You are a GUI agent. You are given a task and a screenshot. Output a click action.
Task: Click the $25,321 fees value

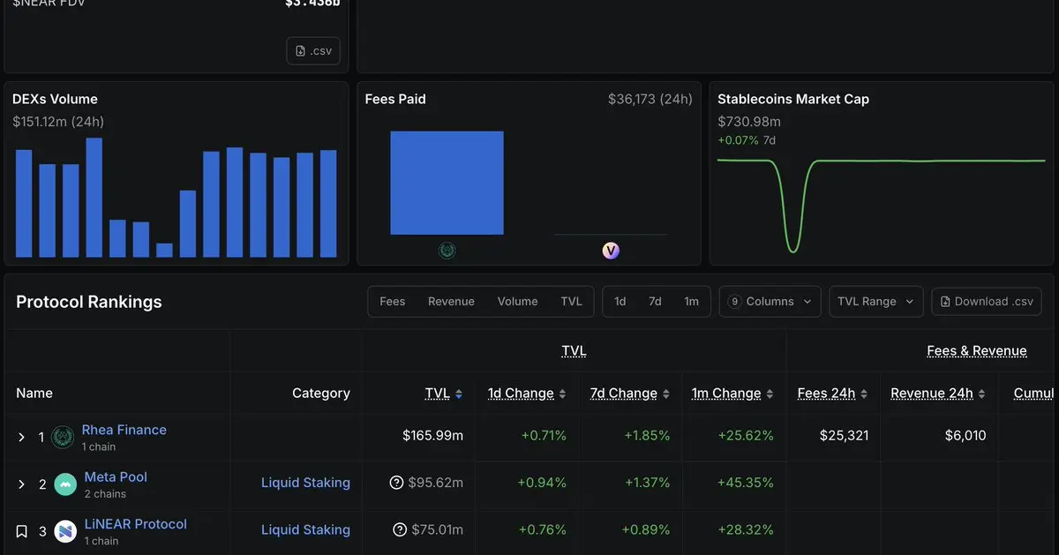(x=845, y=435)
